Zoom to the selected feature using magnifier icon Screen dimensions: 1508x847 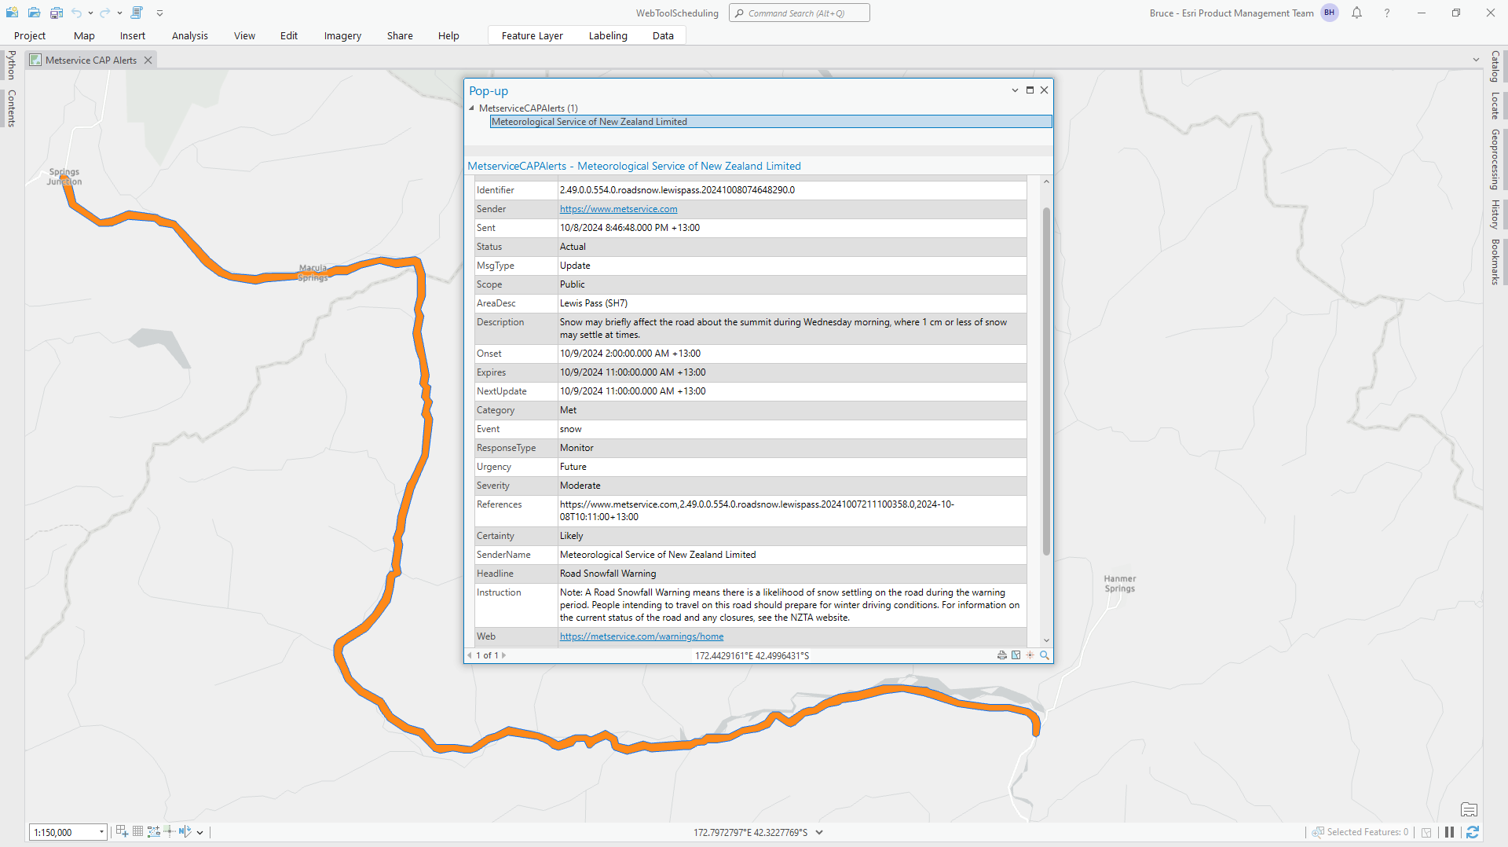1044,654
